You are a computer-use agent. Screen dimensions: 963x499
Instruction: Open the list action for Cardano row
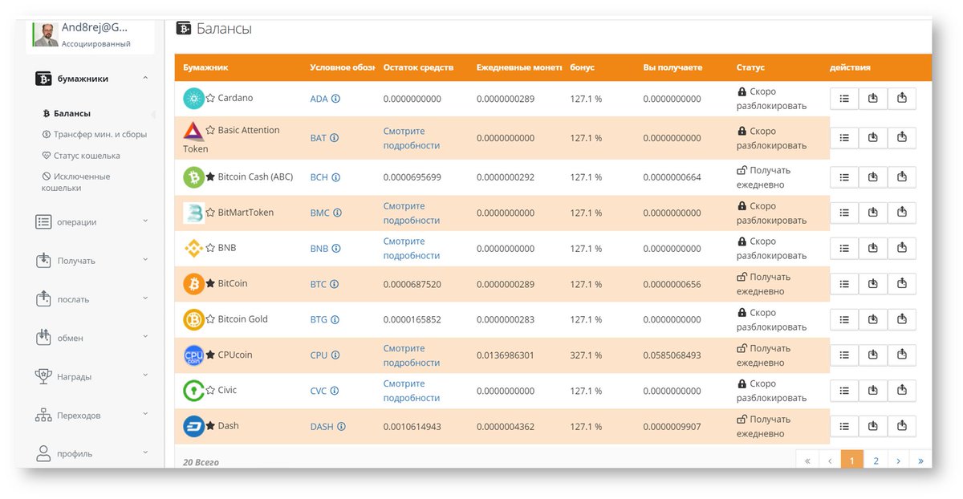(x=844, y=99)
